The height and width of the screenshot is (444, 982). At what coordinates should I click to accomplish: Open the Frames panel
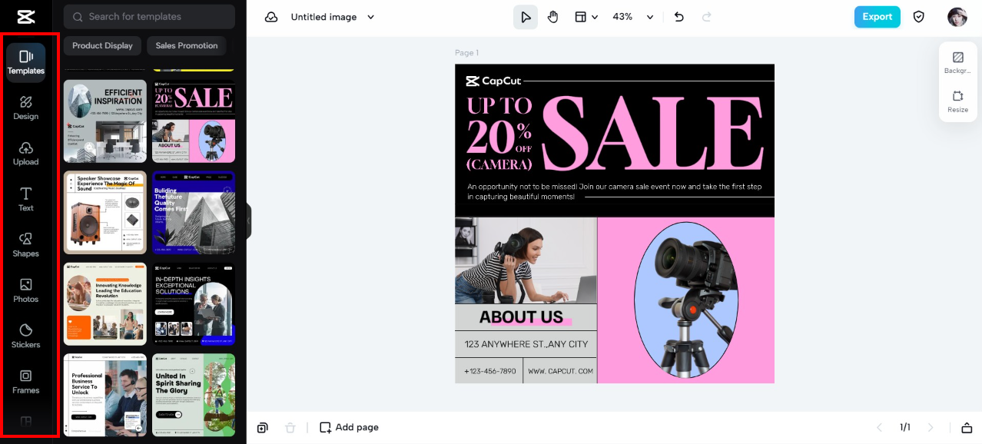(25, 382)
